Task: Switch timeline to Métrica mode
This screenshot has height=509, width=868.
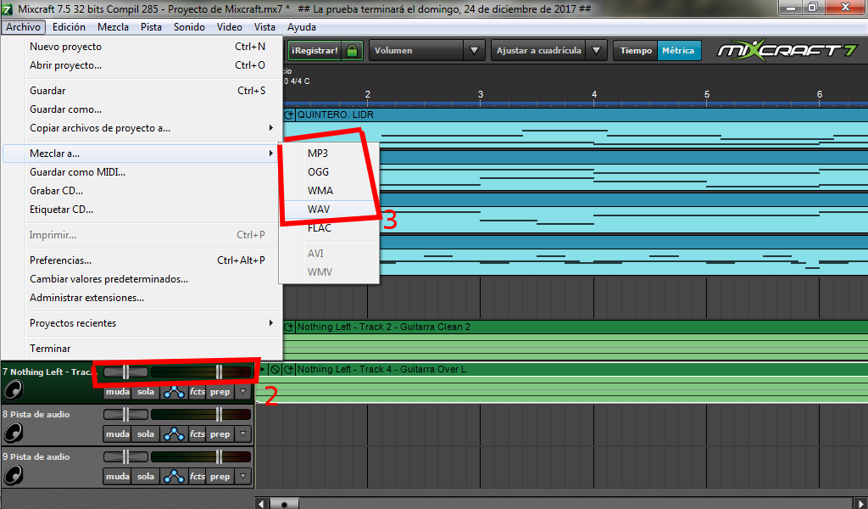Action: (x=679, y=50)
